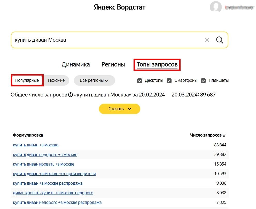The width and height of the screenshot is (256, 209).
Task: Switch to the Регионы tab
Action: 113,64
